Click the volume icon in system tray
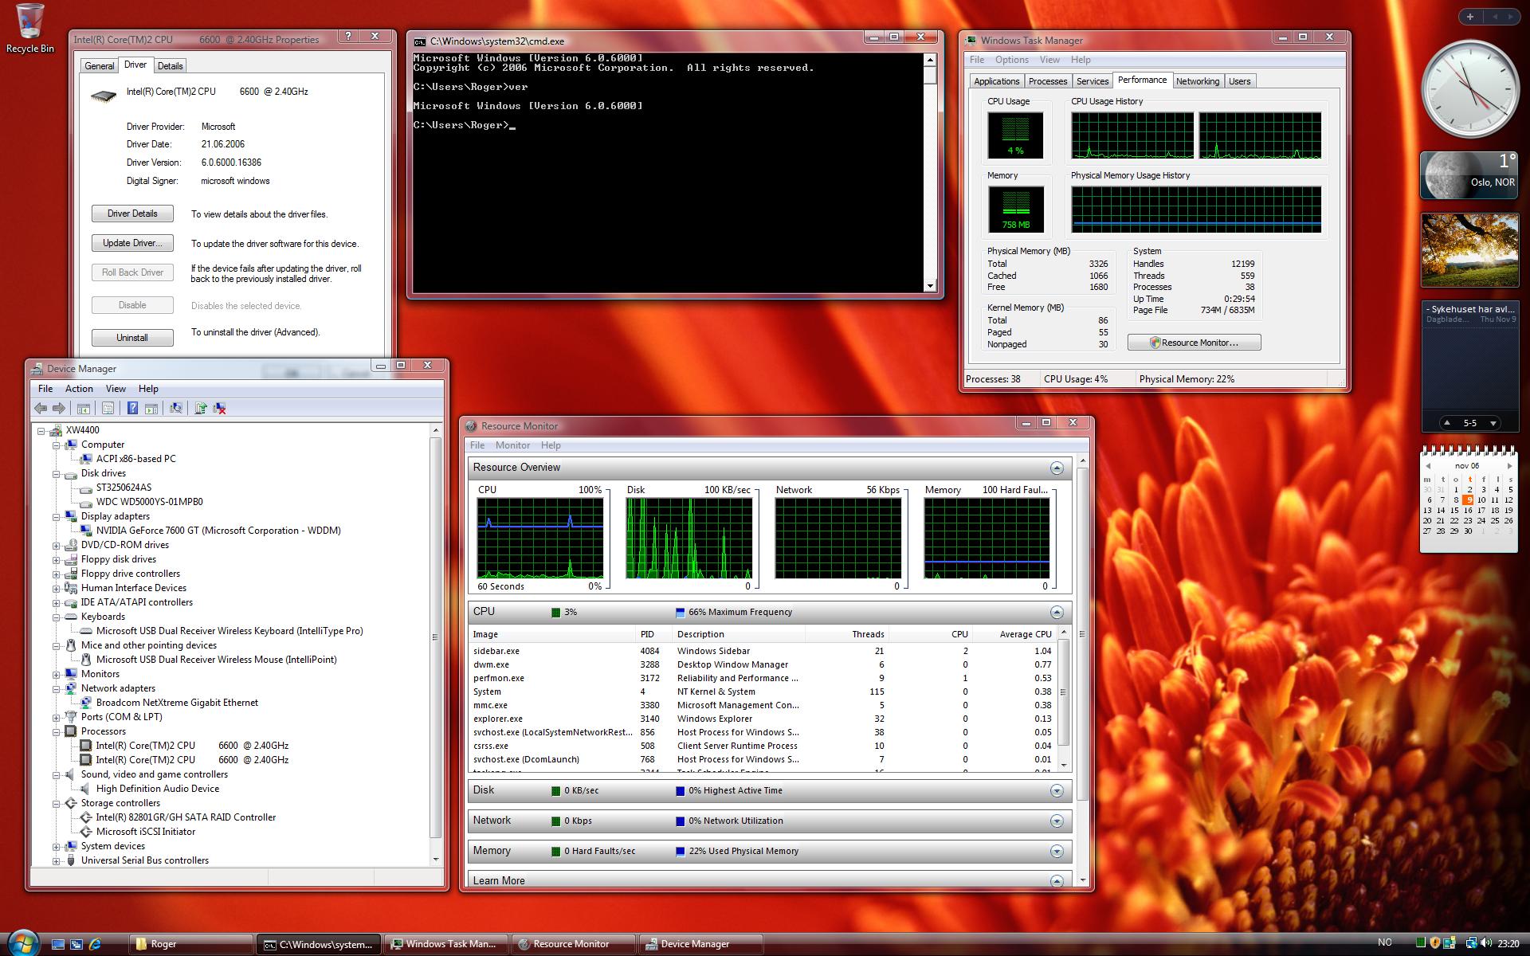 tap(1486, 943)
